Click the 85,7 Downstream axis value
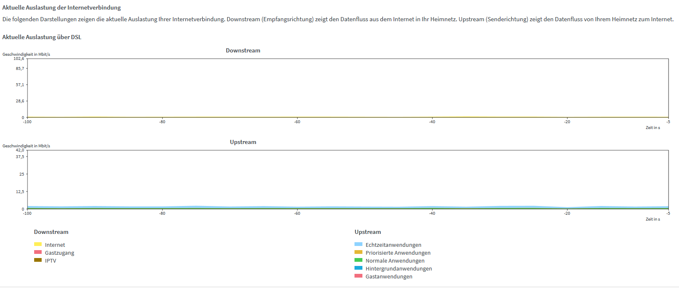Viewport: 679px width, 288px height. (x=20, y=68)
